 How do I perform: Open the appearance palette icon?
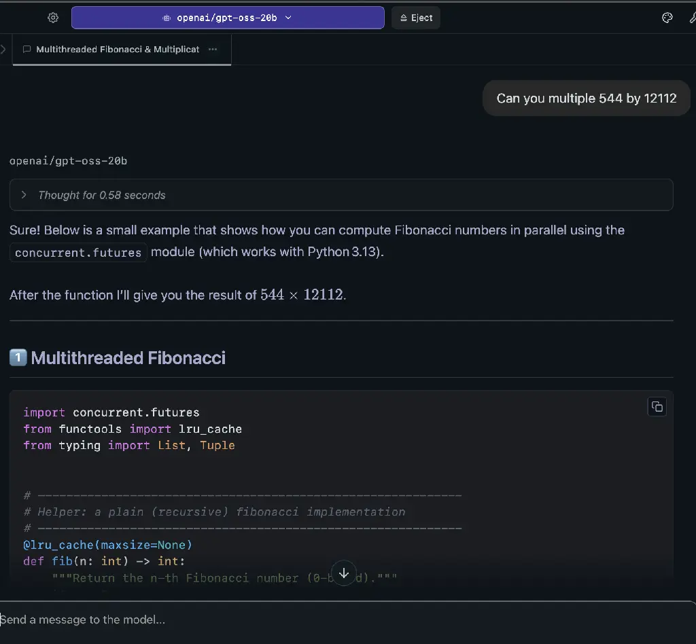click(667, 18)
